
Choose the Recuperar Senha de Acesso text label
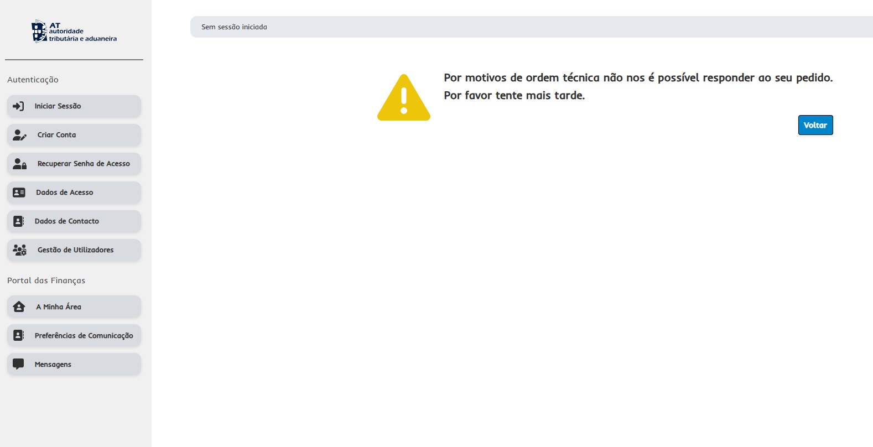tap(84, 164)
